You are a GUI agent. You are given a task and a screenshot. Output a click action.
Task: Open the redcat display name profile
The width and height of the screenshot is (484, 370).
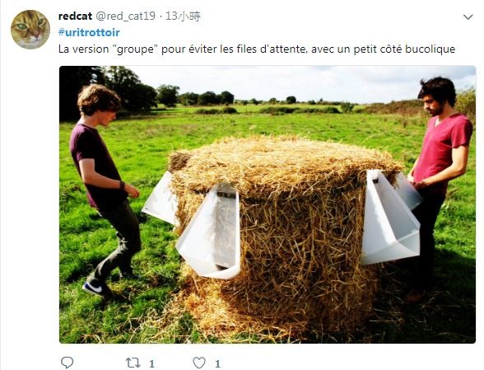click(x=75, y=16)
